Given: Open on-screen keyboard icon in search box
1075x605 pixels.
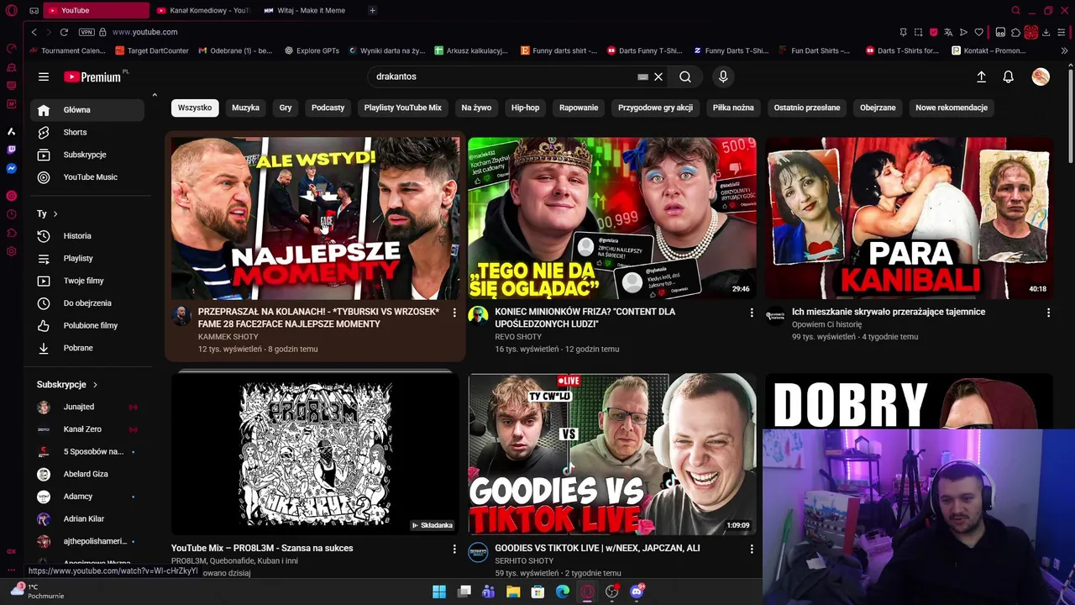Looking at the screenshot, I should (x=642, y=76).
